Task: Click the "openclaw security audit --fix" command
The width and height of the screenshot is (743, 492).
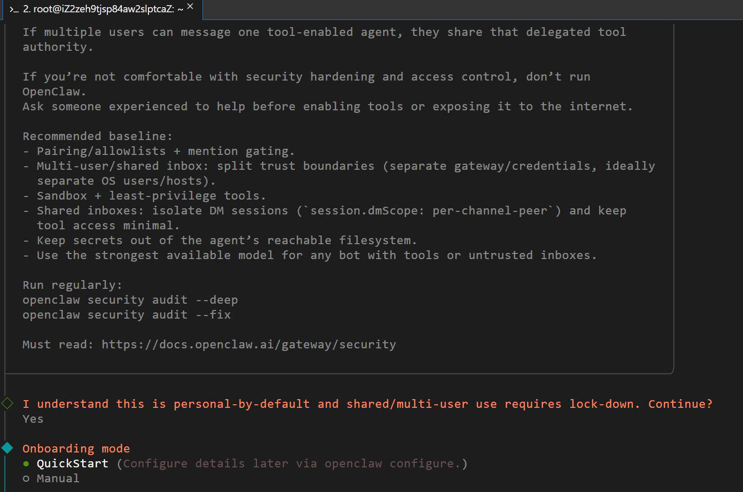Action: pyautogui.click(x=126, y=315)
